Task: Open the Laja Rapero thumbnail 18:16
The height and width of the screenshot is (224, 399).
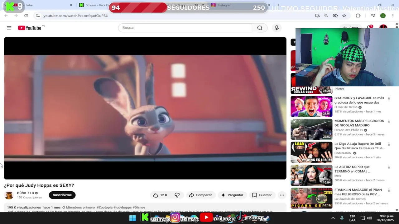Action: (x=311, y=152)
